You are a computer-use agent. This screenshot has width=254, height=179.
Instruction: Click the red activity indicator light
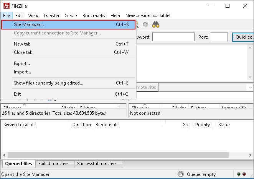(244, 174)
